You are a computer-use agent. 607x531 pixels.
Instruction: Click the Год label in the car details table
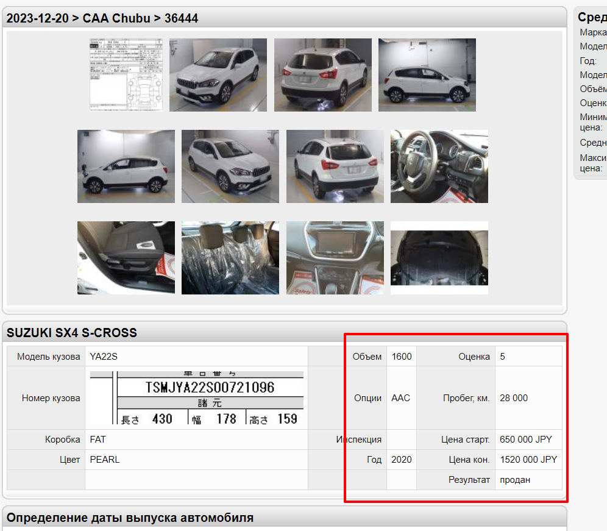click(374, 460)
